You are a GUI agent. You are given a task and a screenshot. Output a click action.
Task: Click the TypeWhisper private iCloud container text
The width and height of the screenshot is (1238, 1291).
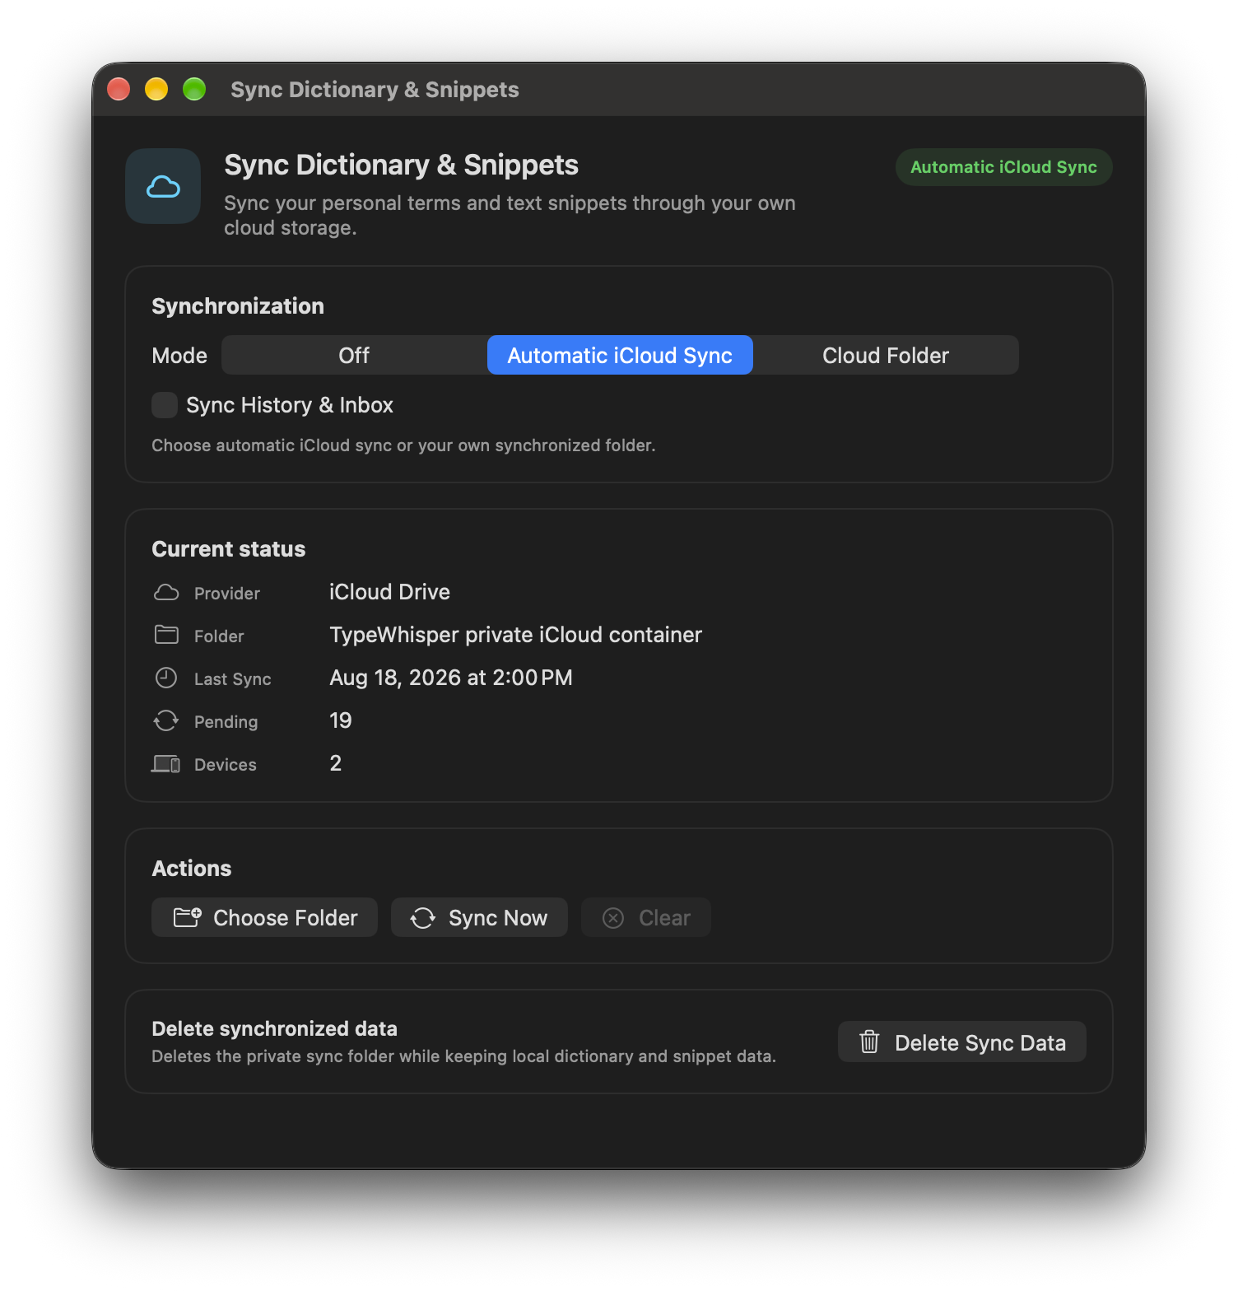point(515,635)
